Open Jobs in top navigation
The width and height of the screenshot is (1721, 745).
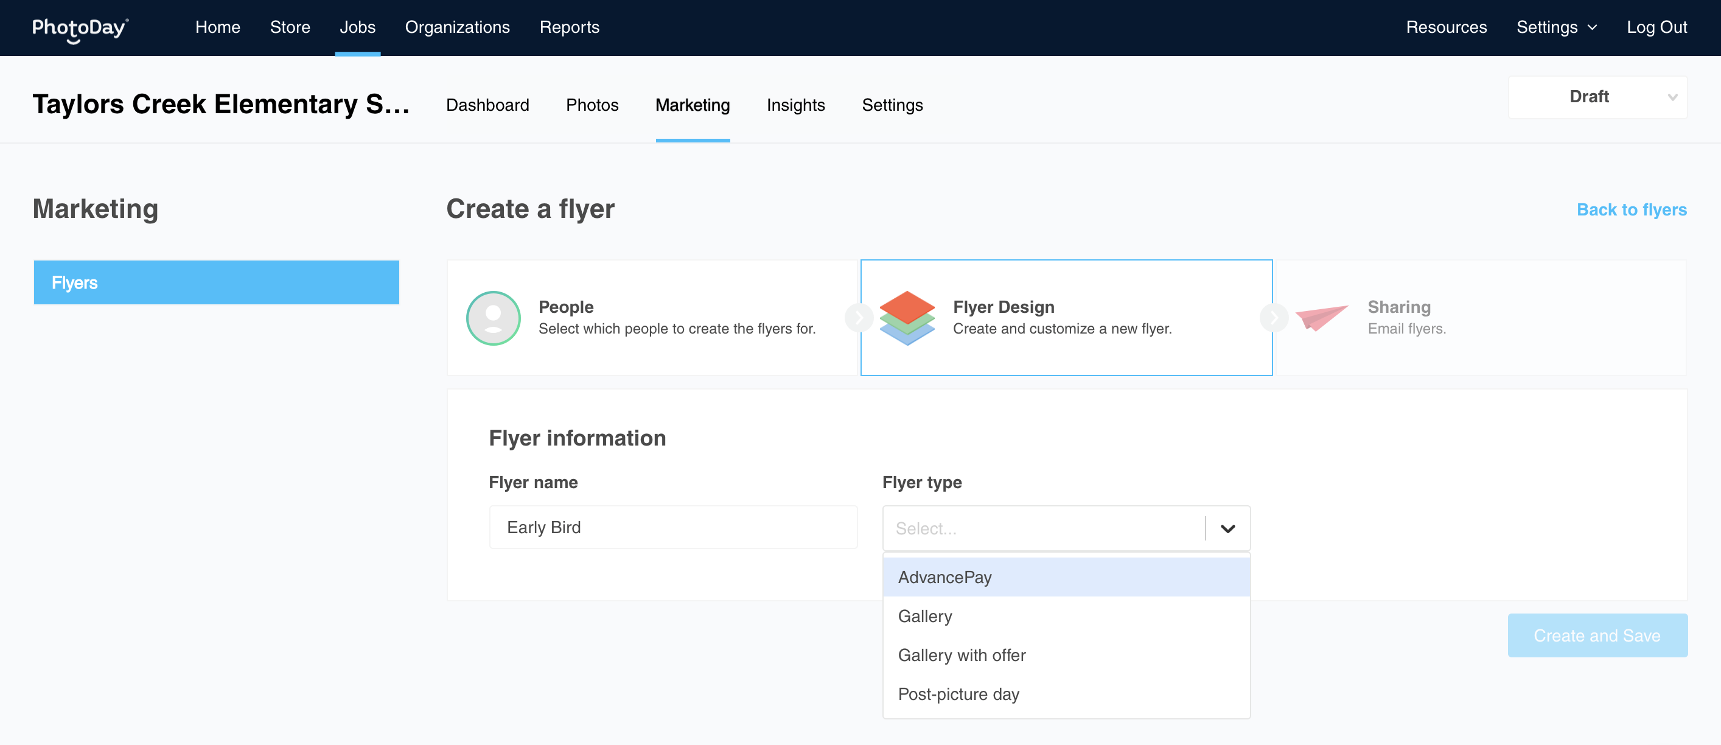point(357,27)
